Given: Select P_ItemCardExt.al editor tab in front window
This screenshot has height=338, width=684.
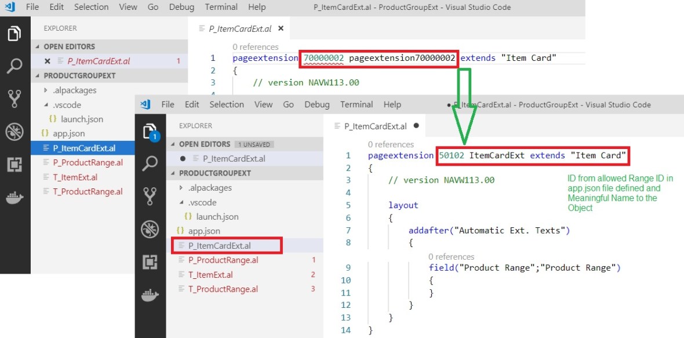Looking at the screenshot, I should (x=375, y=126).
